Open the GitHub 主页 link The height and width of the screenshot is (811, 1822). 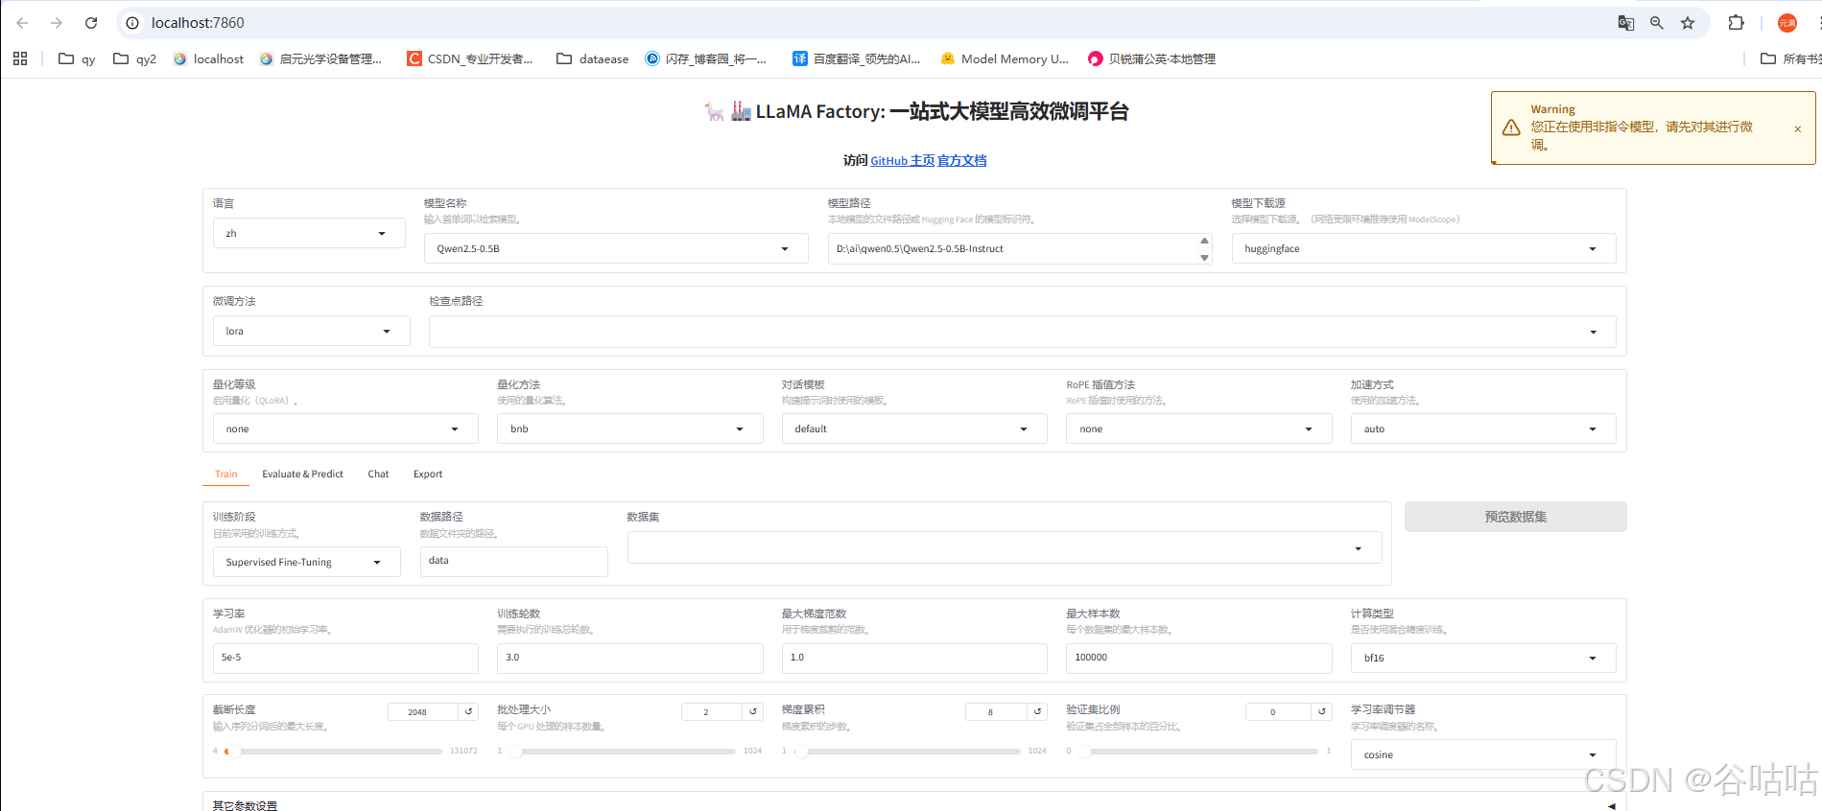coord(902,161)
